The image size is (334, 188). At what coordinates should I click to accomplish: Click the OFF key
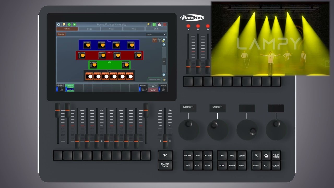[x=188, y=166]
